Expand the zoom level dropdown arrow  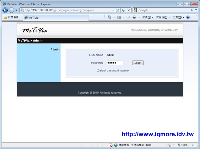[x=192, y=145]
